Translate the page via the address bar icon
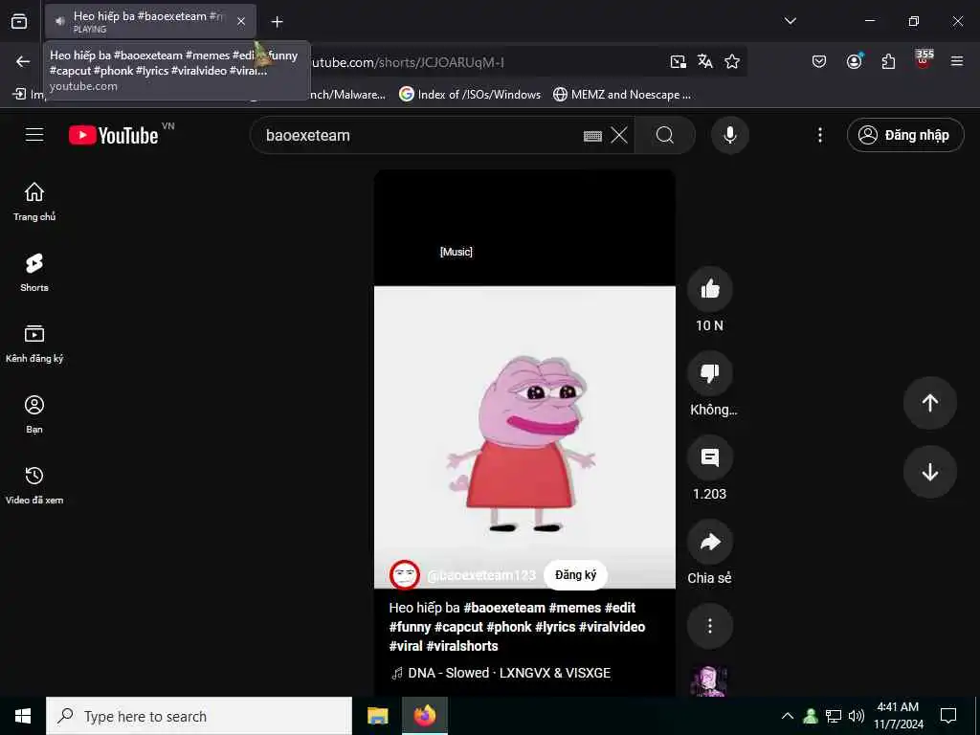 [705, 61]
